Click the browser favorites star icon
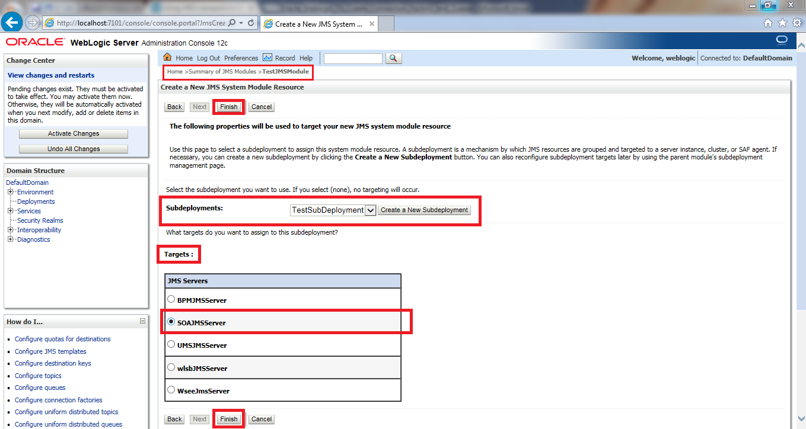Viewport: 806px width, 429px height. tap(782, 23)
